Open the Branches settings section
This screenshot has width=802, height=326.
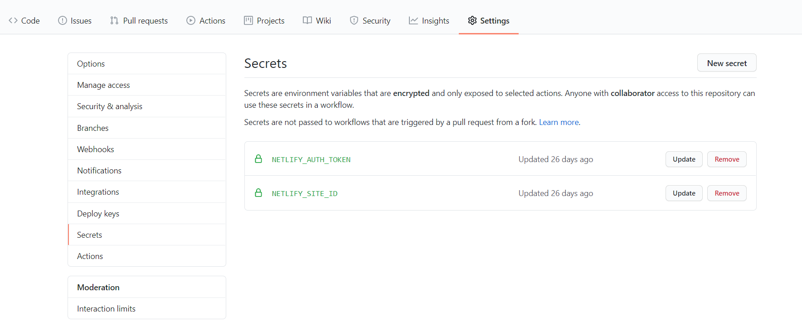(x=92, y=128)
